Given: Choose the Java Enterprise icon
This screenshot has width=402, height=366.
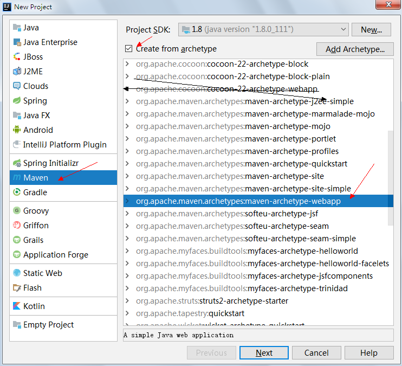Looking at the screenshot, I should [x=17, y=42].
